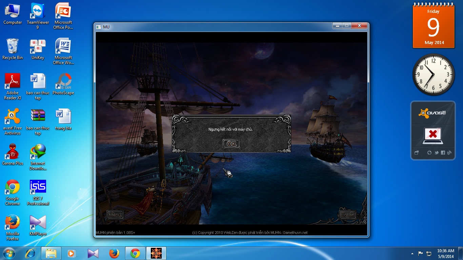Open KMPlayer from the taskbar

93,253
